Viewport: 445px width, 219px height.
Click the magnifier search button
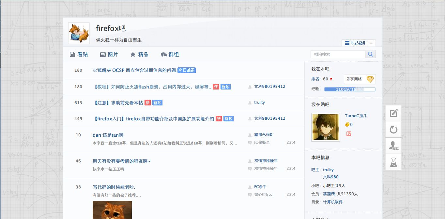370,54
